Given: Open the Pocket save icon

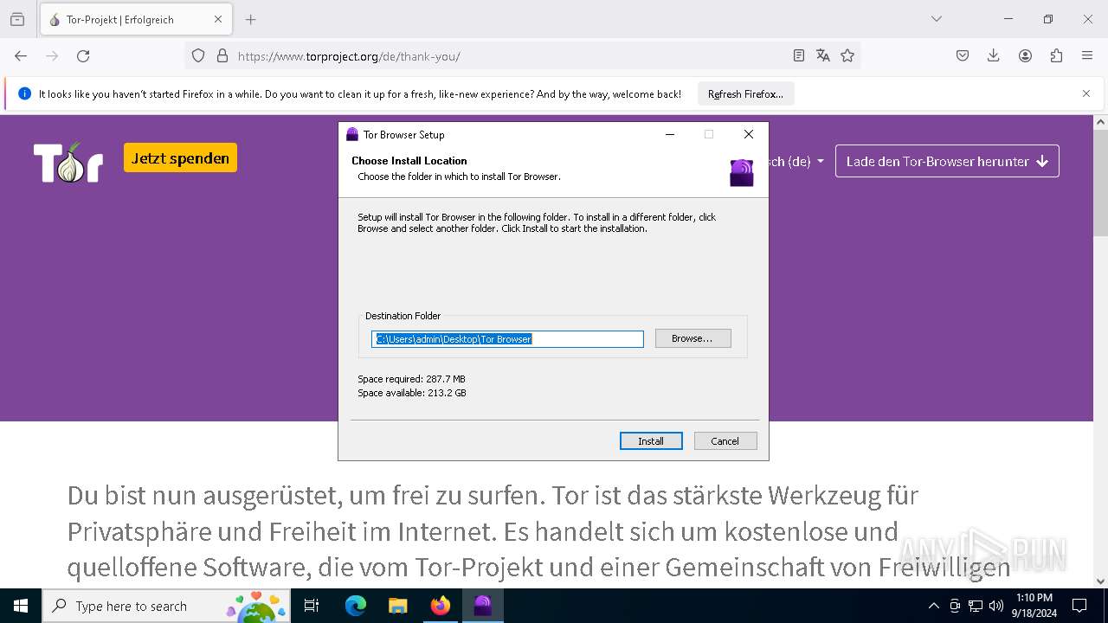Looking at the screenshot, I should point(963,56).
